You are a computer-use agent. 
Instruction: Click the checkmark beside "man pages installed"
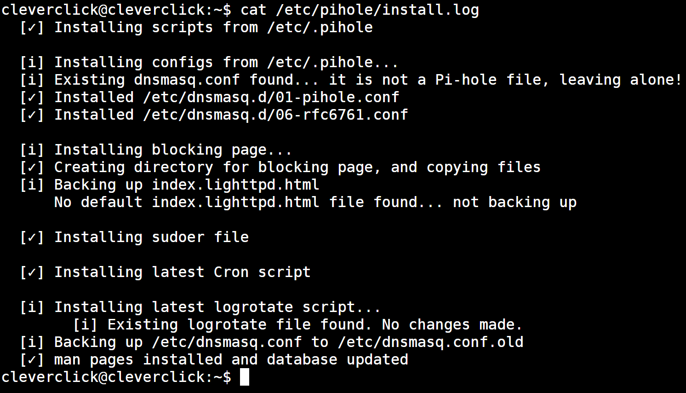[x=32, y=360]
